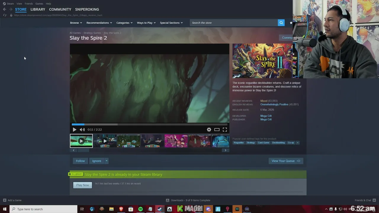Screen dimensions: 379x213
Task: Open the Downloads status
Action: point(188,200)
